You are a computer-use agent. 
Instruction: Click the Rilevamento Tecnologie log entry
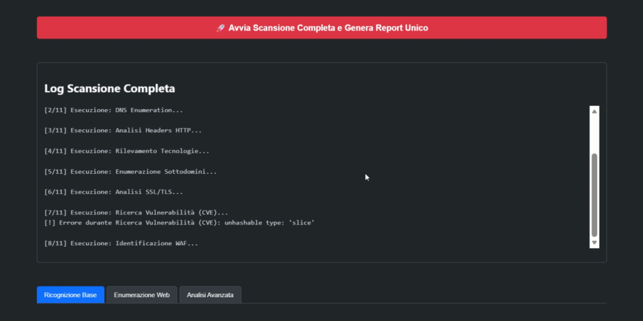pos(127,151)
